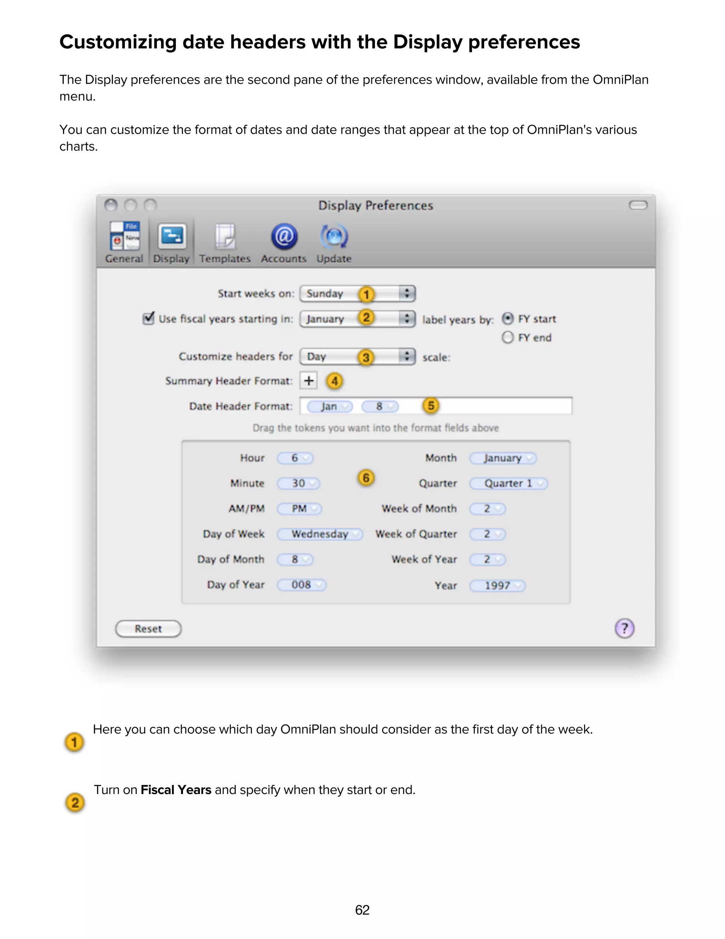This screenshot has height=939, width=725.
Task: Click the Quarter 1 token
Action: tap(509, 483)
